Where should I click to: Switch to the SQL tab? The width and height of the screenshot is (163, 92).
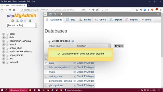[71, 20]
